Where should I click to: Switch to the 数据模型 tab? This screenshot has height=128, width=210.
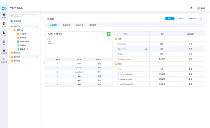pos(53,25)
